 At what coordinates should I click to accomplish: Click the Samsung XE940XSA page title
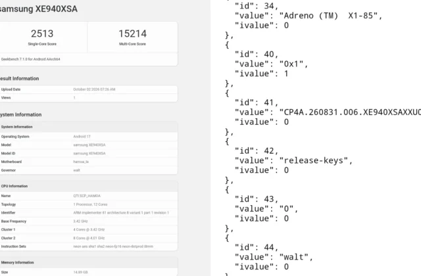(x=38, y=9)
